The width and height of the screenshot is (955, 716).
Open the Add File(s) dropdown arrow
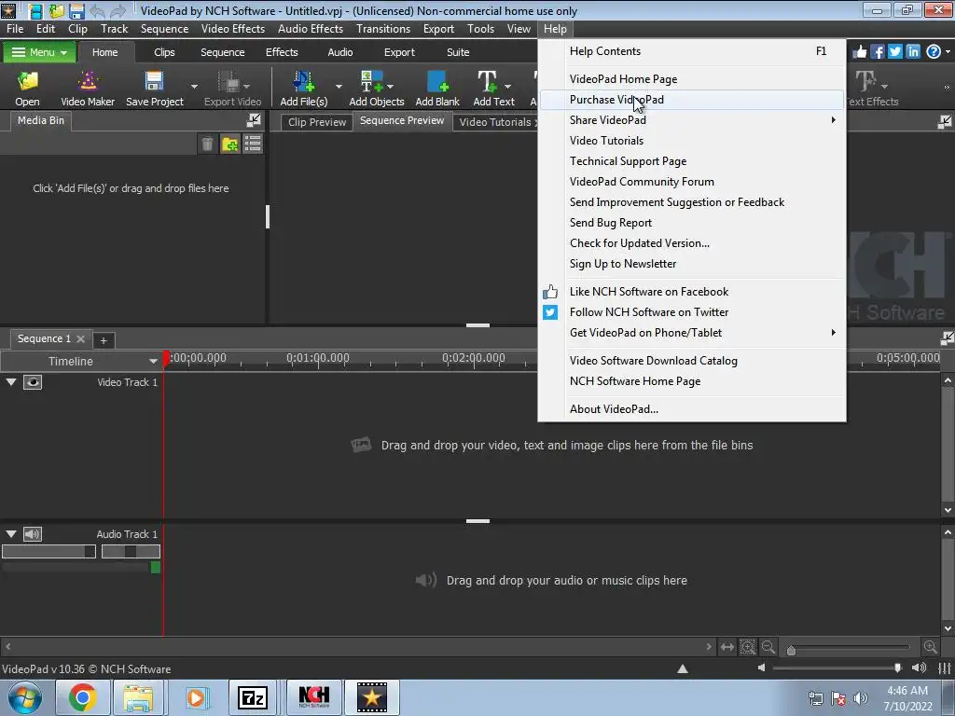pos(339,87)
